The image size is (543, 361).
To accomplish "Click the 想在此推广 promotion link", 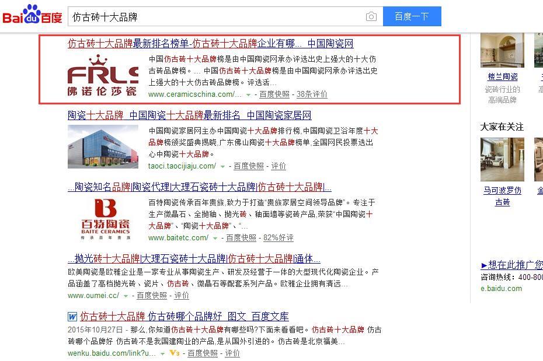I will 512,265.
